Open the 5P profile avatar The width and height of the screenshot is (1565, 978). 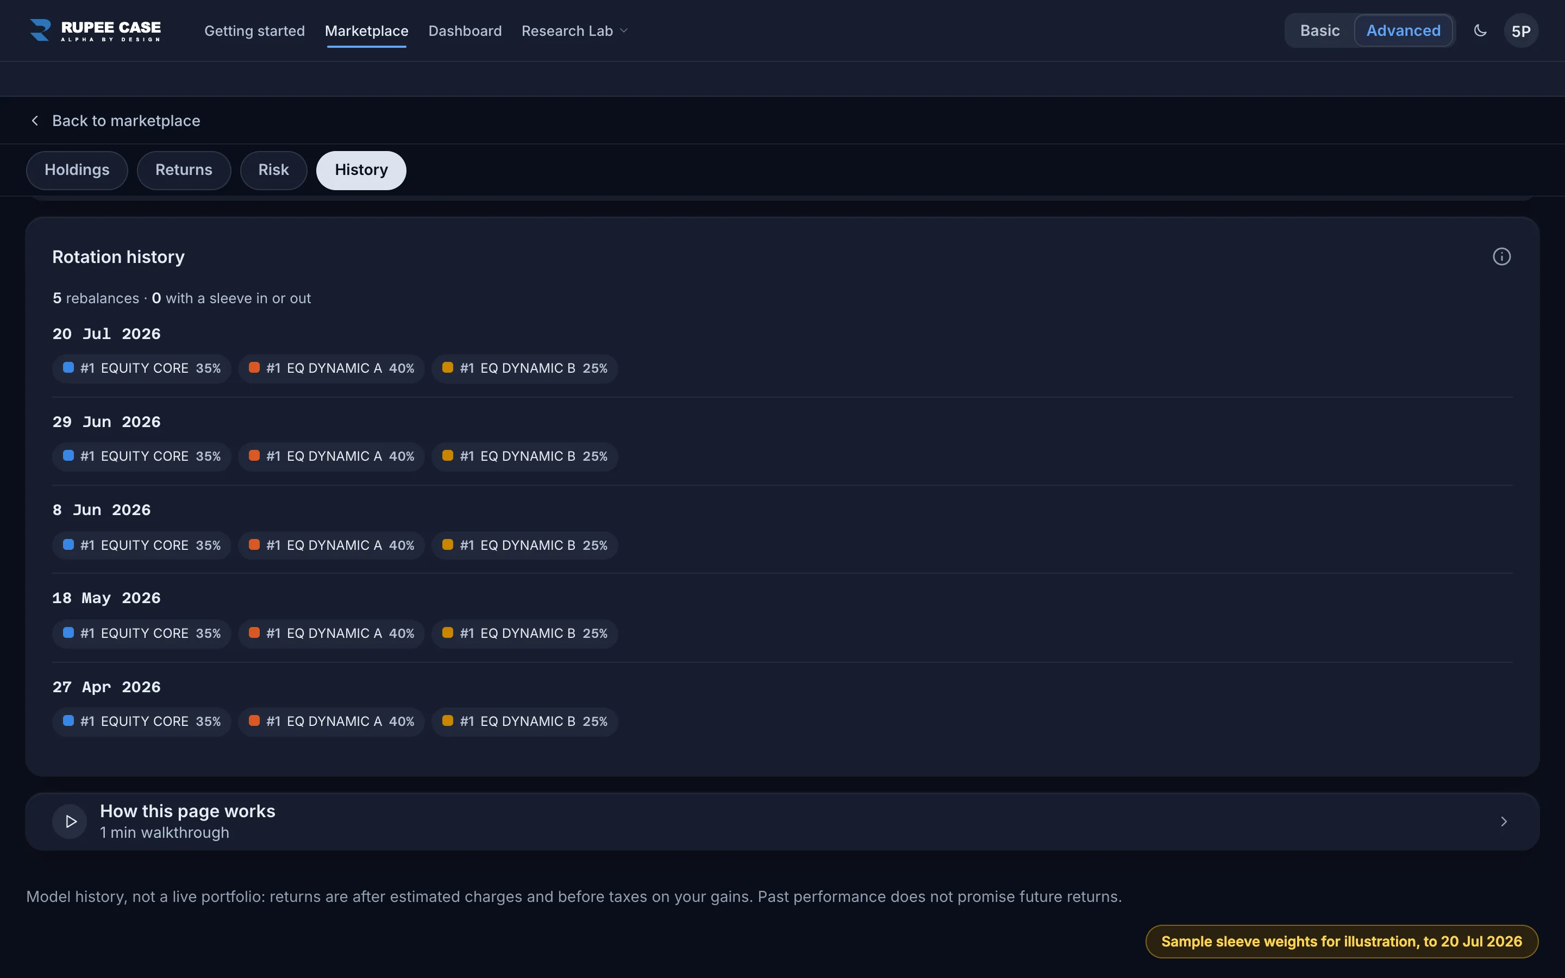click(1521, 31)
